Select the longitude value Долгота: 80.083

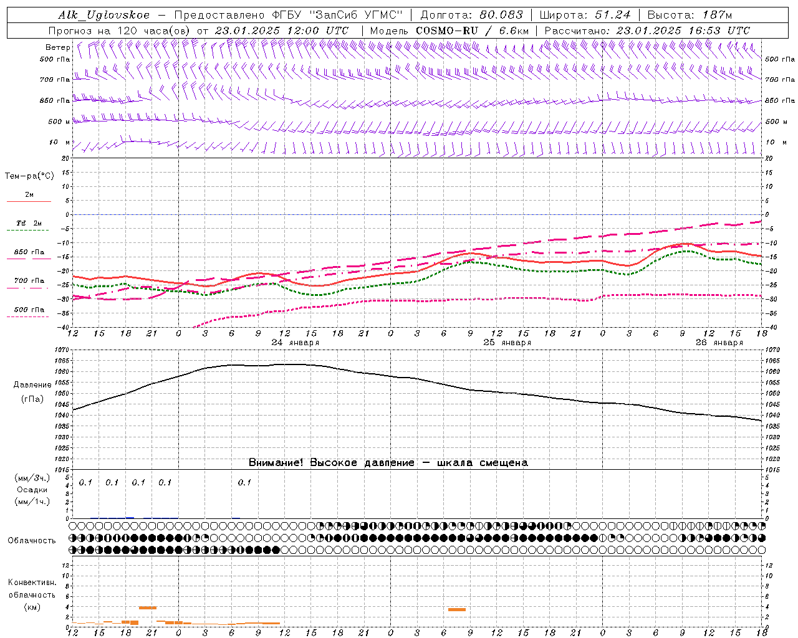(x=472, y=15)
